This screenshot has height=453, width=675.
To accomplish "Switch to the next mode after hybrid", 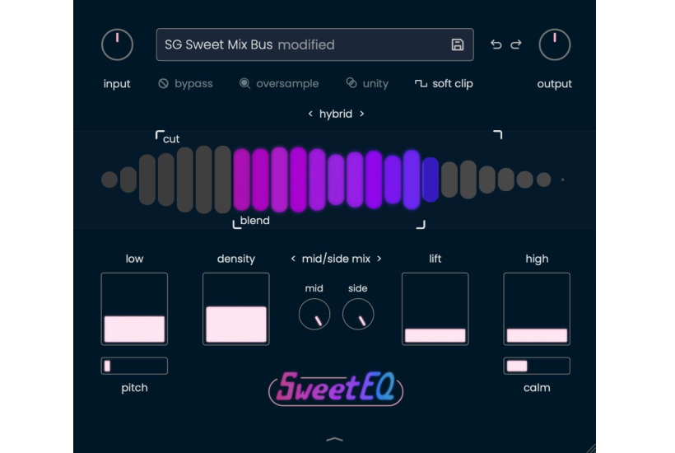I will (362, 114).
